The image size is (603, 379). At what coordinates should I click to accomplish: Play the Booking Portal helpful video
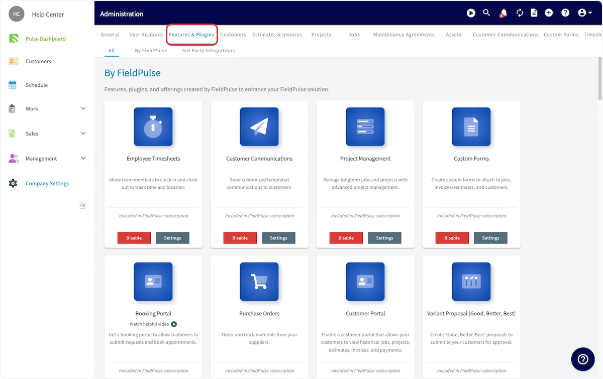(x=174, y=324)
